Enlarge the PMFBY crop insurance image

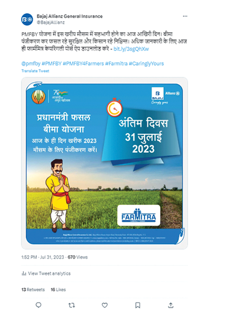105,163
